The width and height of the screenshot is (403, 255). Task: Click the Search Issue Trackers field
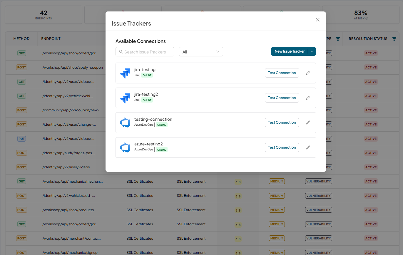pyautogui.click(x=145, y=52)
